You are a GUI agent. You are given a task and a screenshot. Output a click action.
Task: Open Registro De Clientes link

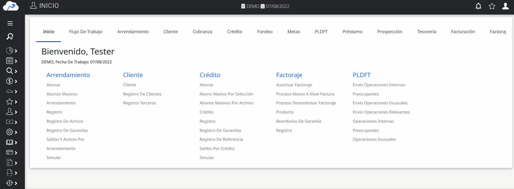142,94
